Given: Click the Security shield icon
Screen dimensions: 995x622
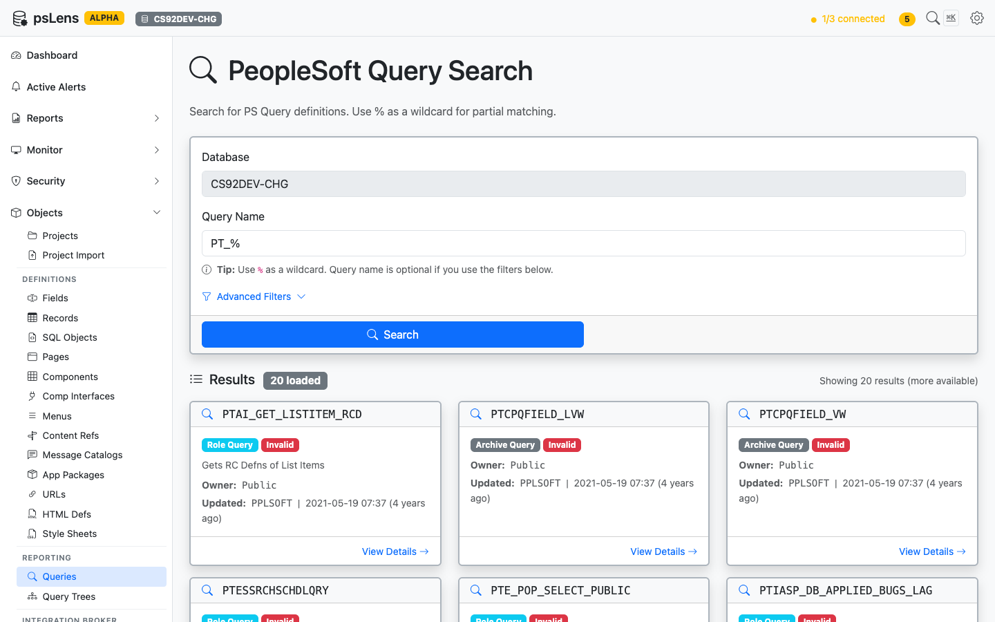Looking at the screenshot, I should coord(16,181).
